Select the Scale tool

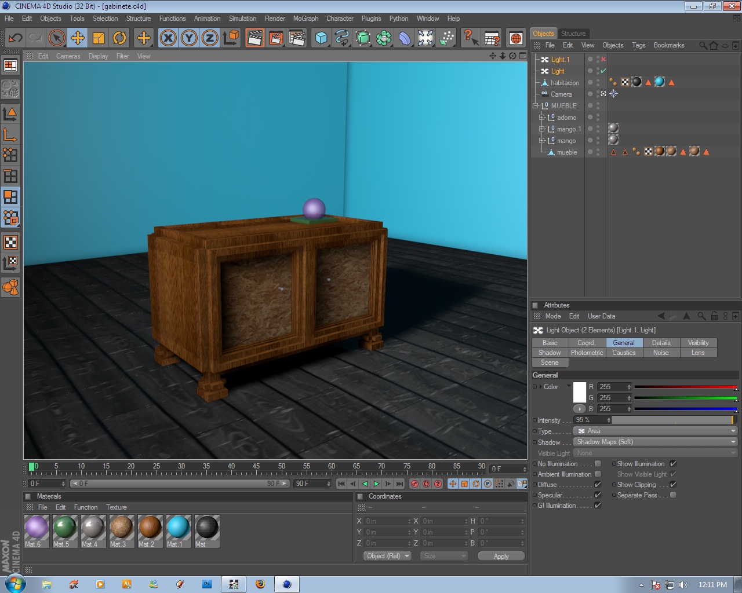[x=99, y=38]
